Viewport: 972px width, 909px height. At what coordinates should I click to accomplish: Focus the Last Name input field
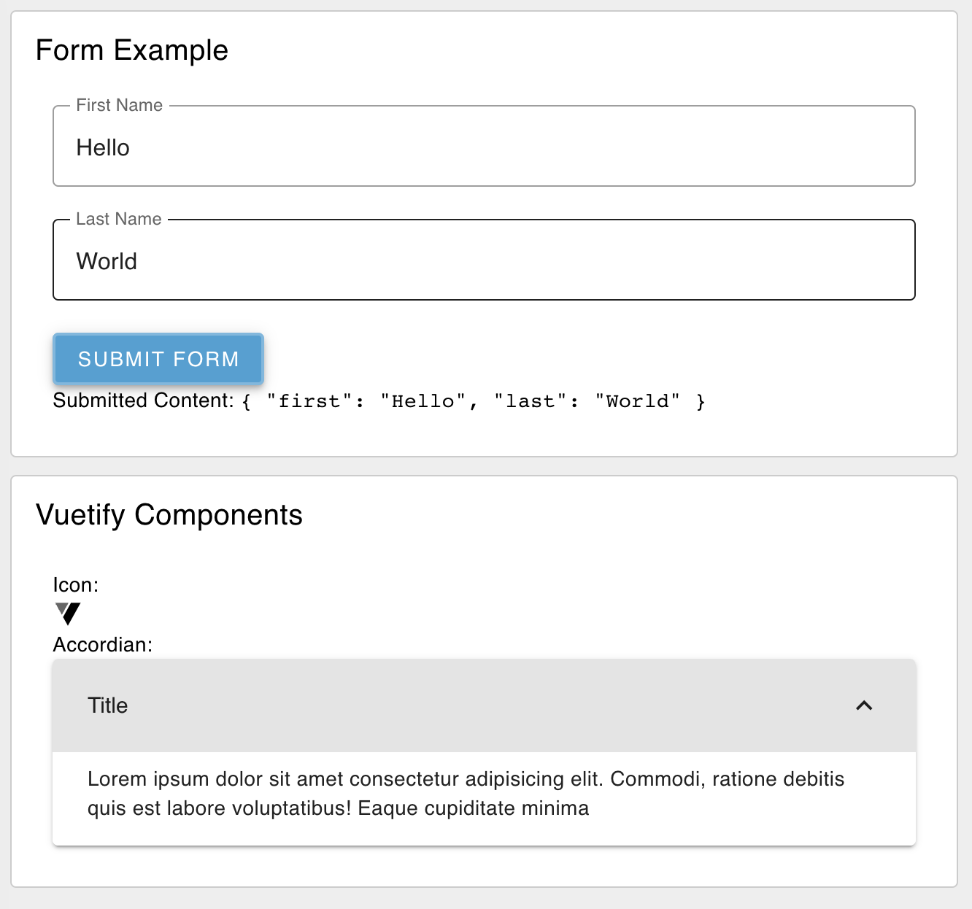484,260
